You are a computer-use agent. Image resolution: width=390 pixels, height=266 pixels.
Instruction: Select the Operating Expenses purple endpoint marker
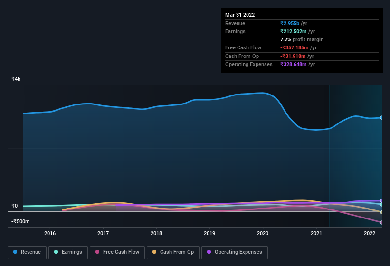tap(381, 200)
